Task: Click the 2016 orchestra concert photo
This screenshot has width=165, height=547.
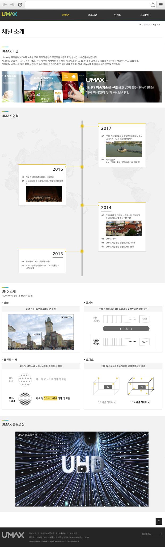Action: click(44, 194)
